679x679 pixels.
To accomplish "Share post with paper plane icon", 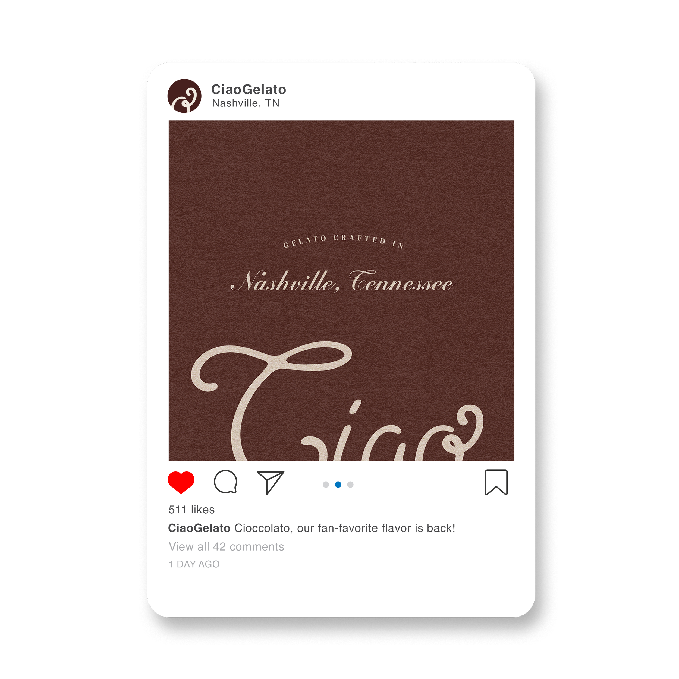I will pyautogui.click(x=270, y=483).
